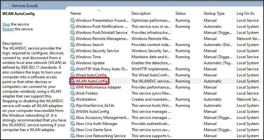Viewport: 264px width, 140px height.
Task: Select the Windows Time service name
Action: click(88, 57)
